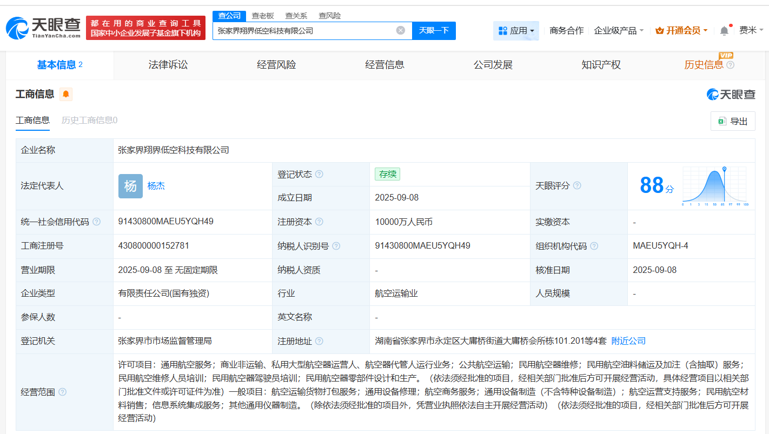This screenshot has width=769, height=434.
Task: Click the notification bell in header
Action: [x=724, y=31]
